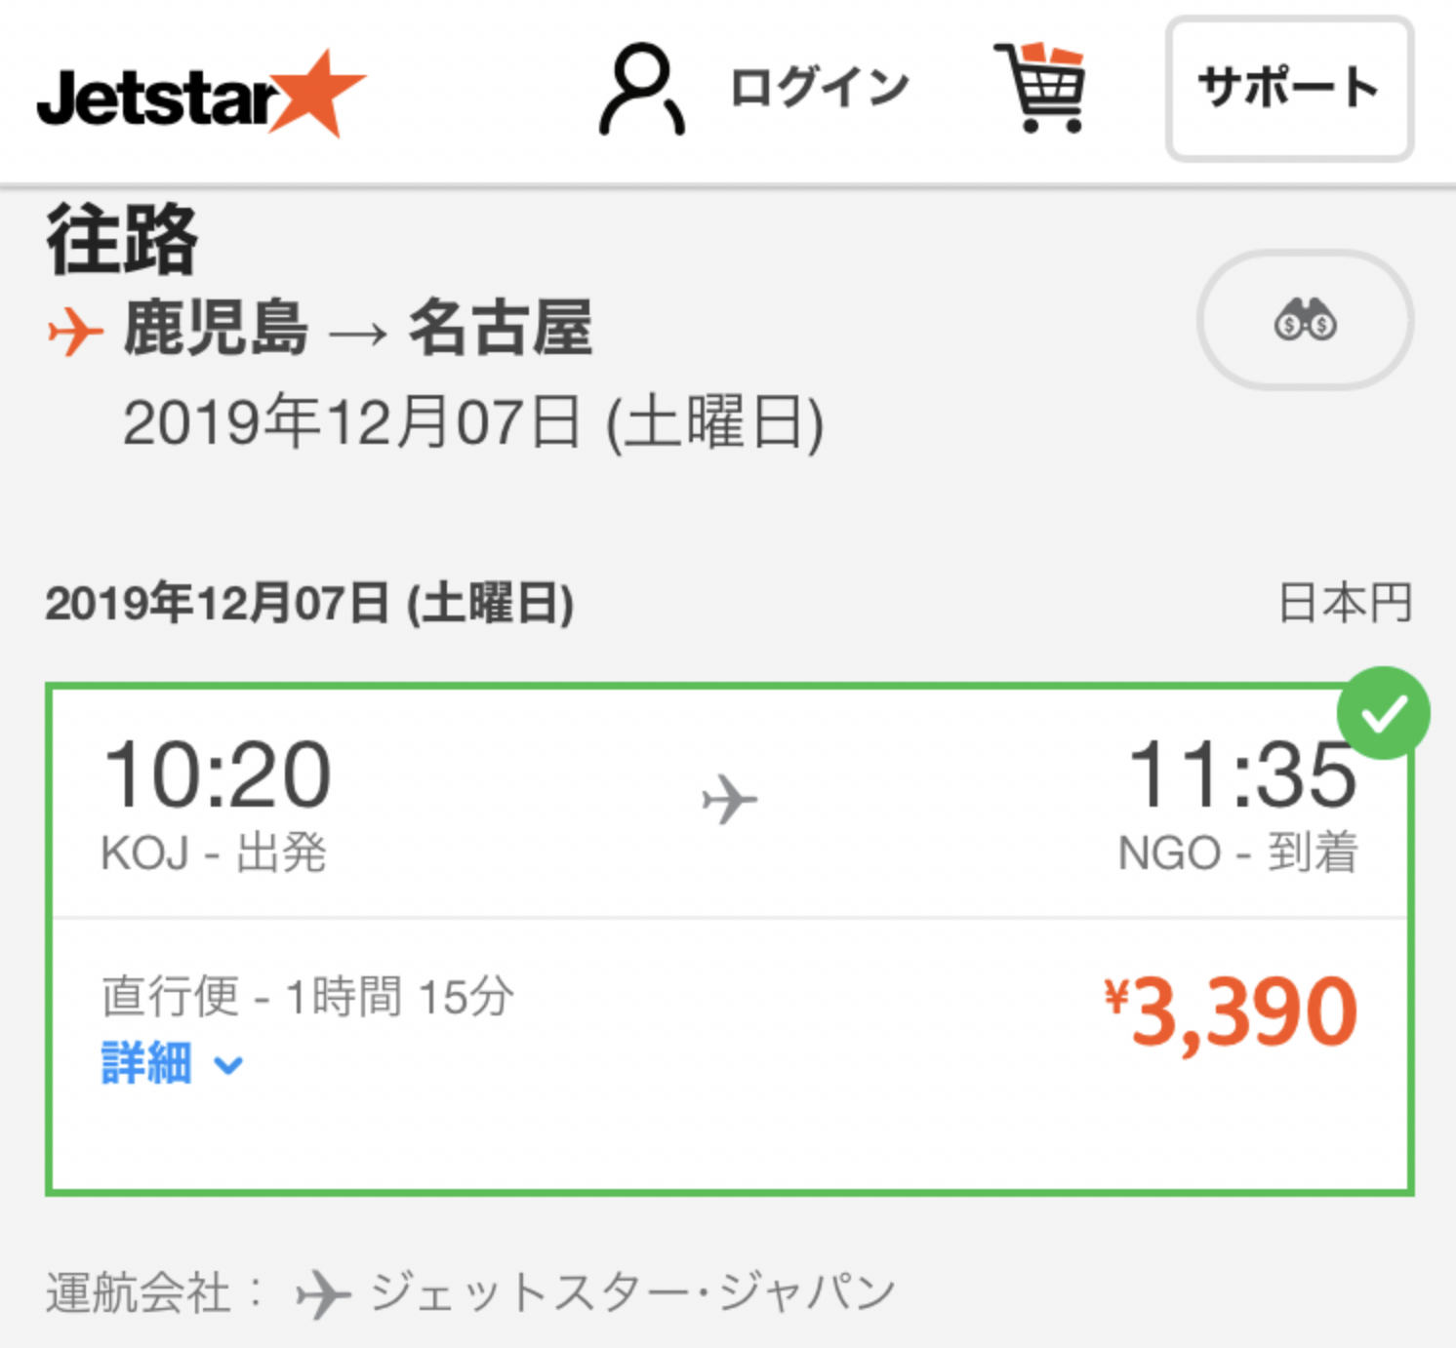Click the orange airplane beside 鹿児島
1456x1348 pixels.
tap(75, 331)
